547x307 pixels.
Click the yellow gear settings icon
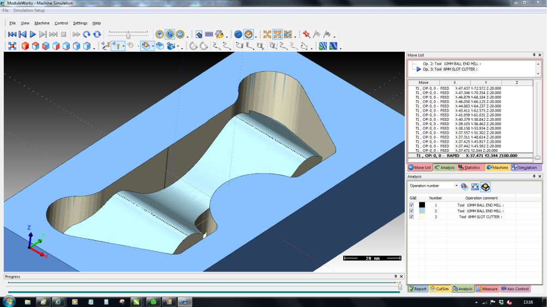coord(220,34)
